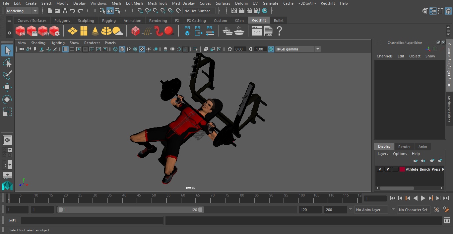Open Redshift script editor code icon

click(x=257, y=31)
